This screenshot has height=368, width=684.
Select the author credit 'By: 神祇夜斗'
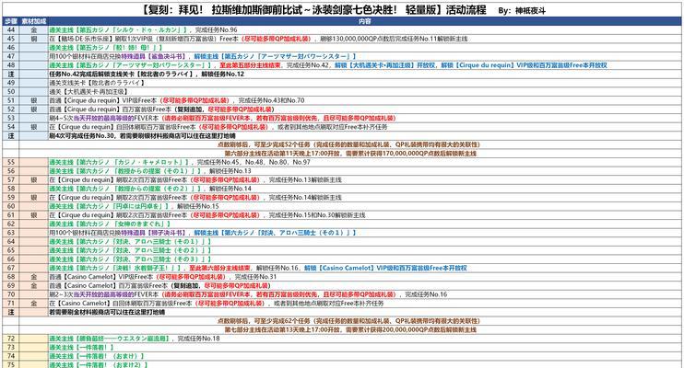pyautogui.click(x=522, y=11)
